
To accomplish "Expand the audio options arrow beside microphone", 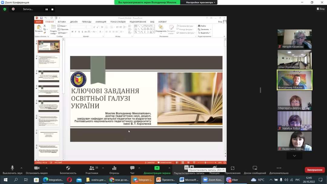I will pyautogui.click(x=21, y=168).
